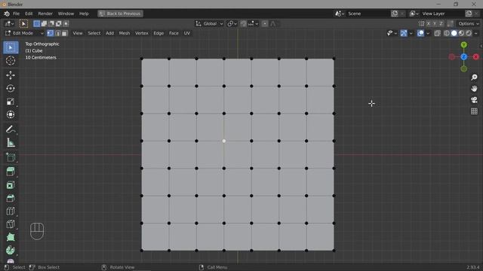
Task: Enable face select mode
Action: click(x=64, y=33)
